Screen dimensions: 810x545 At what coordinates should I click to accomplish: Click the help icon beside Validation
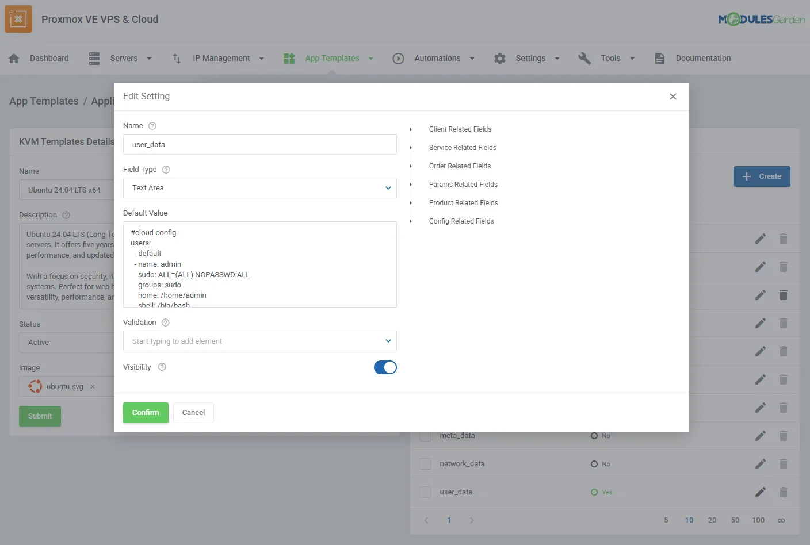coord(166,323)
